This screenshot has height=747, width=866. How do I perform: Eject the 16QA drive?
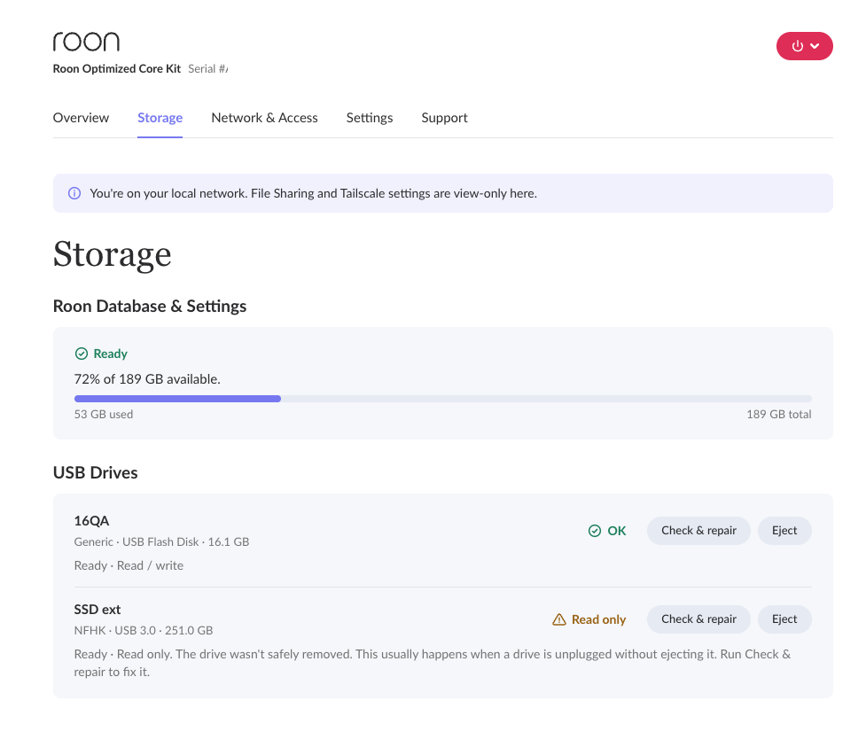tap(784, 531)
